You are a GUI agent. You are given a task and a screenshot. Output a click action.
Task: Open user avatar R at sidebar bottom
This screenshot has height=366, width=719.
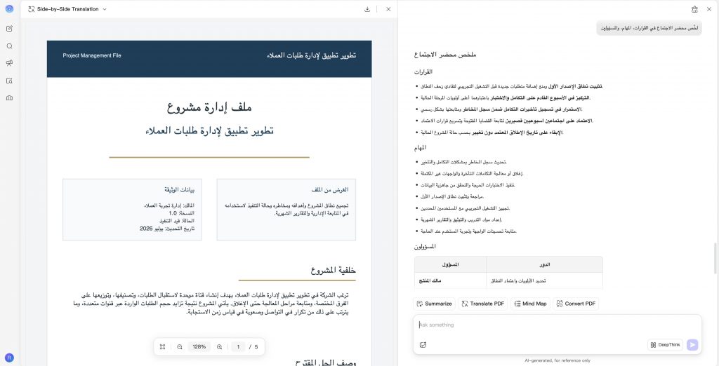coord(9,358)
